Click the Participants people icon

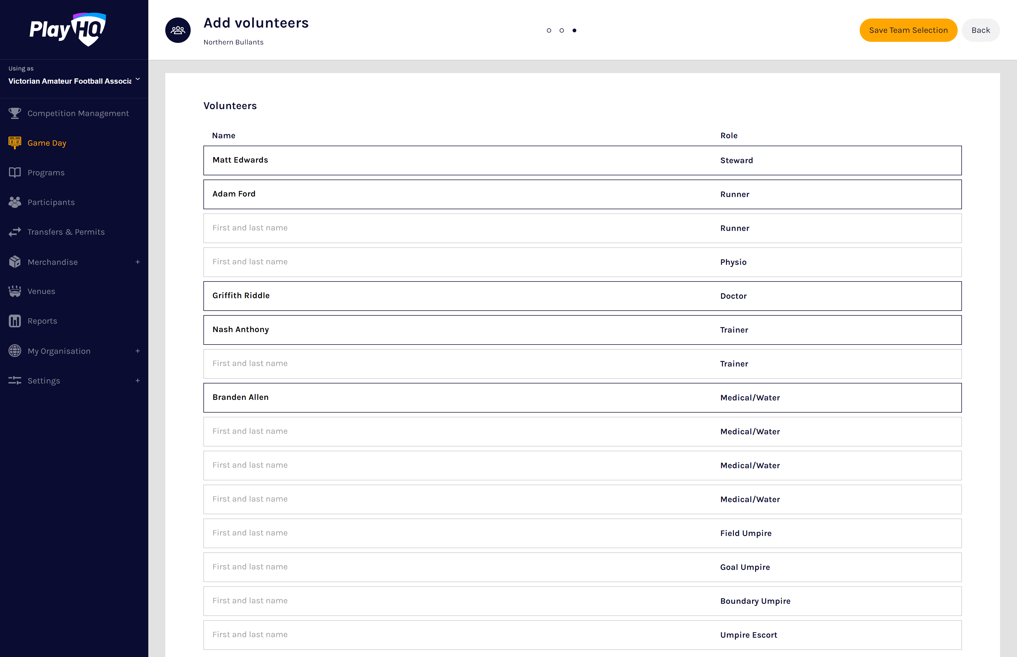pyautogui.click(x=15, y=202)
